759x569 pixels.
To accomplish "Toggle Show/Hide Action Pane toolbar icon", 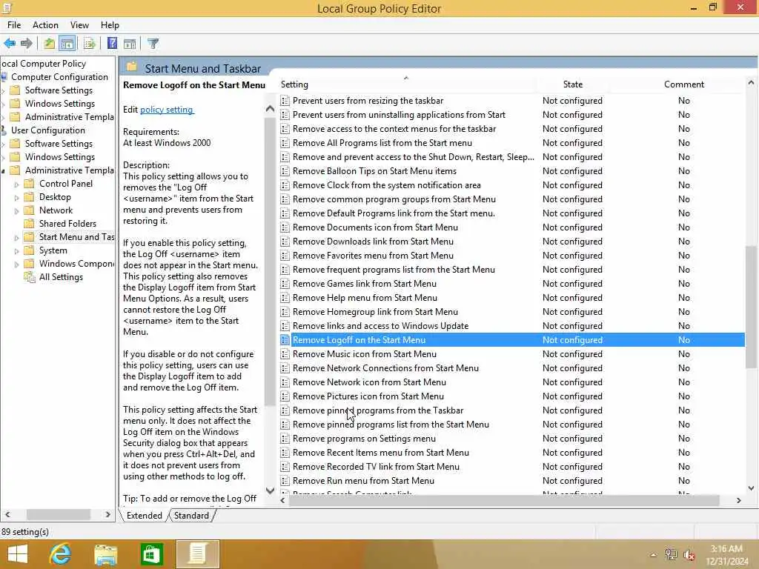I will tap(130, 44).
